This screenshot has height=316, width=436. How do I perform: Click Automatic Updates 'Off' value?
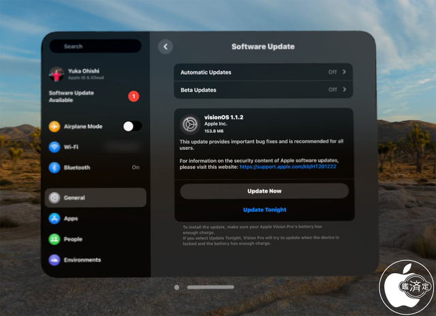pyautogui.click(x=332, y=72)
